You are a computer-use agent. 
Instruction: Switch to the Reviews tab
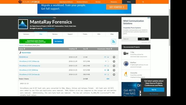point(55,34)
